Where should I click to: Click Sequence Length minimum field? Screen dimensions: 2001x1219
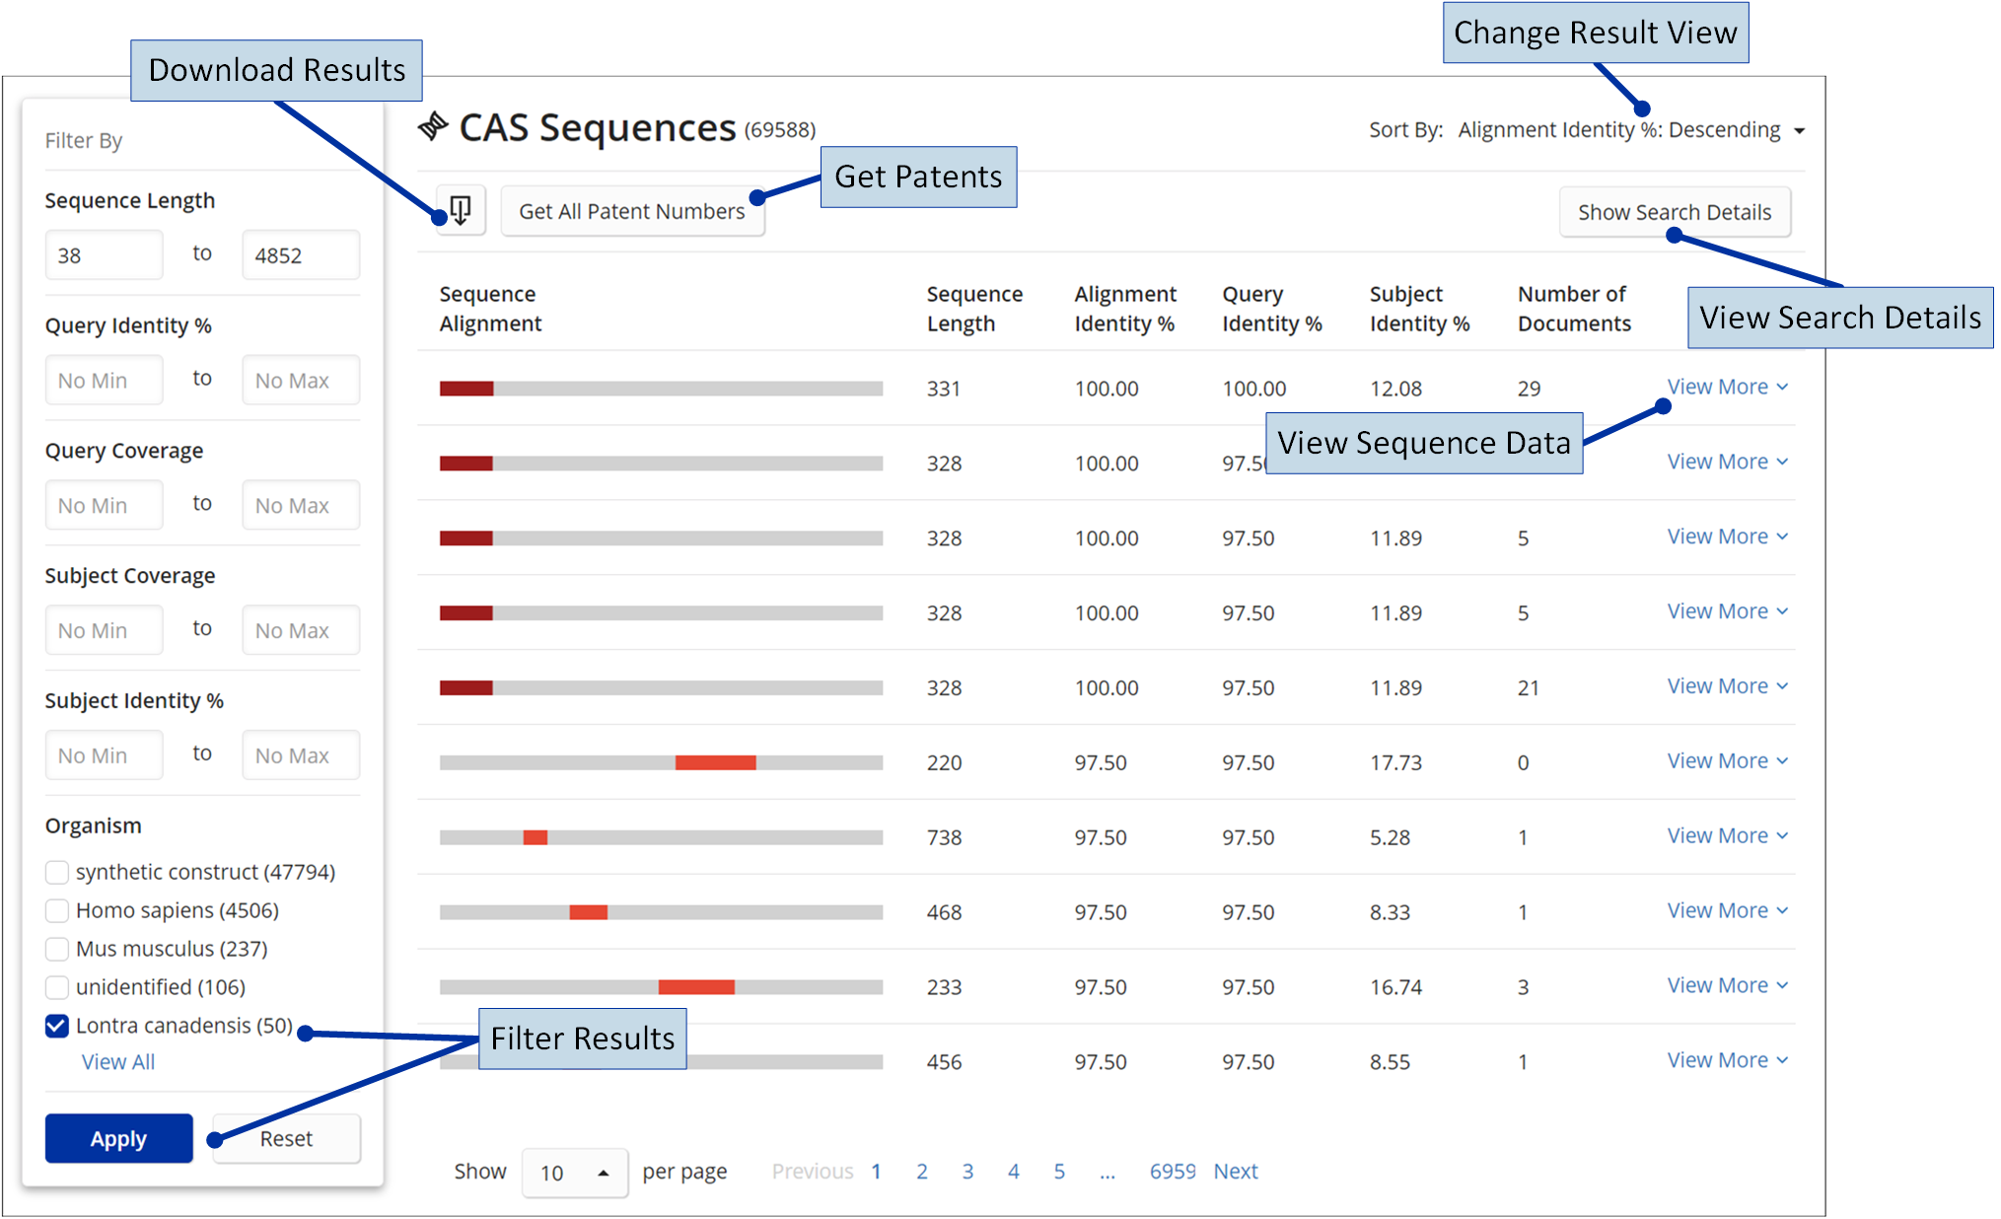coord(104,255)
